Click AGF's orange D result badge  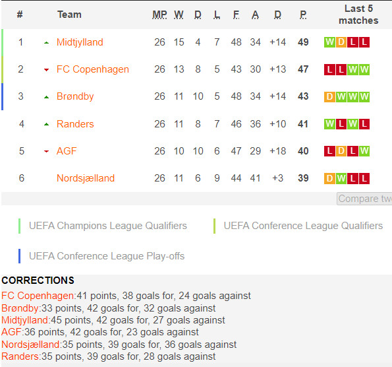pos(341,151)
